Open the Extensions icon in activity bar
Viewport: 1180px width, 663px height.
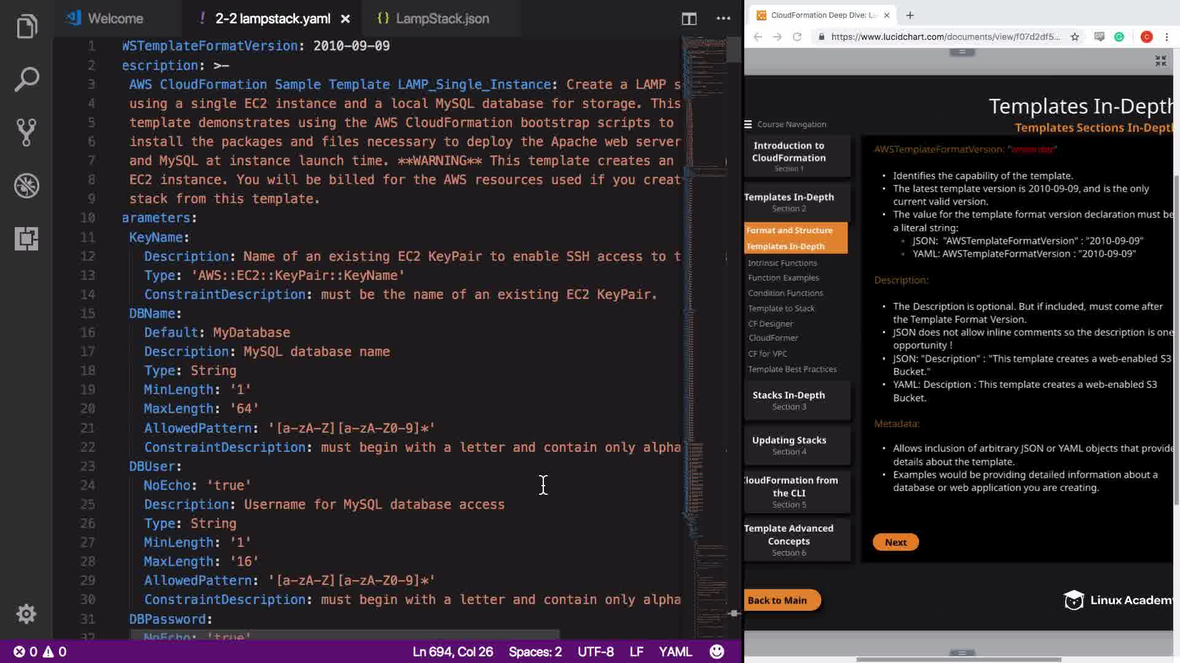coord(26,238)
